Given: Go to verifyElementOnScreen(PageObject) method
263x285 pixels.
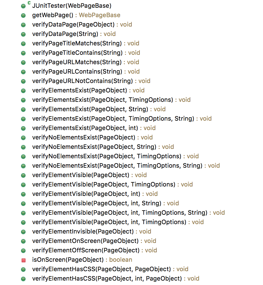Looking at the screenshot, I should pyautogui.click(x=94, y=241).
